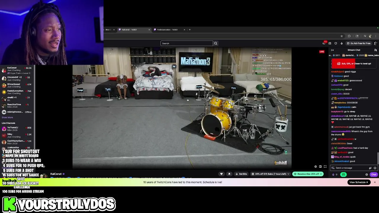Open the KaiCenat channel in followed list

(x=17, y=70)
